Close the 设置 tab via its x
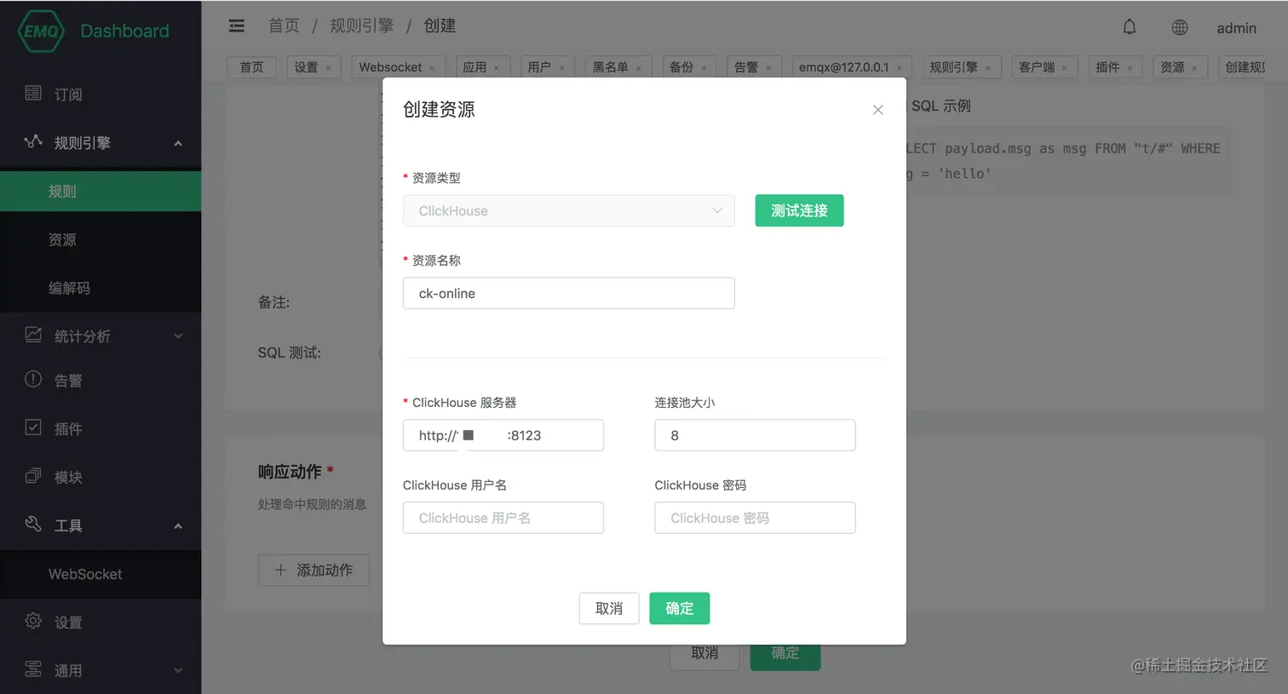Image resolution: width=1288 pixels, height=694 pixels. tap(328, 68)
